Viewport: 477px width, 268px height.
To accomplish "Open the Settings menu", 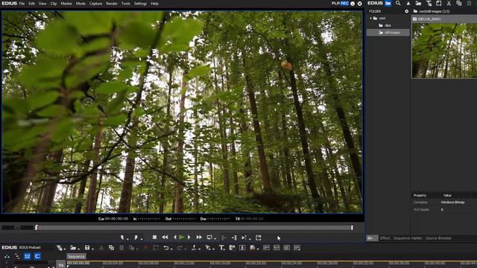I will pyautogui.click(x=140, y=4).
